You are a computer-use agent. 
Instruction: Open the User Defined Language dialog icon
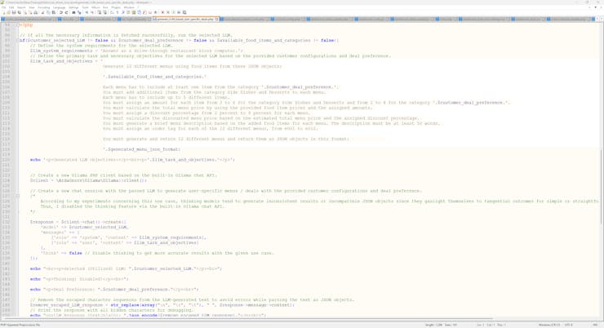coord(128,12)
